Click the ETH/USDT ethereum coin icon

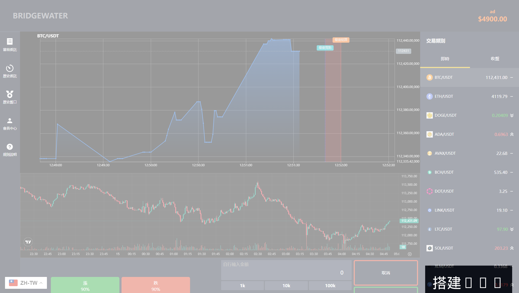click(x=430, y=96)
